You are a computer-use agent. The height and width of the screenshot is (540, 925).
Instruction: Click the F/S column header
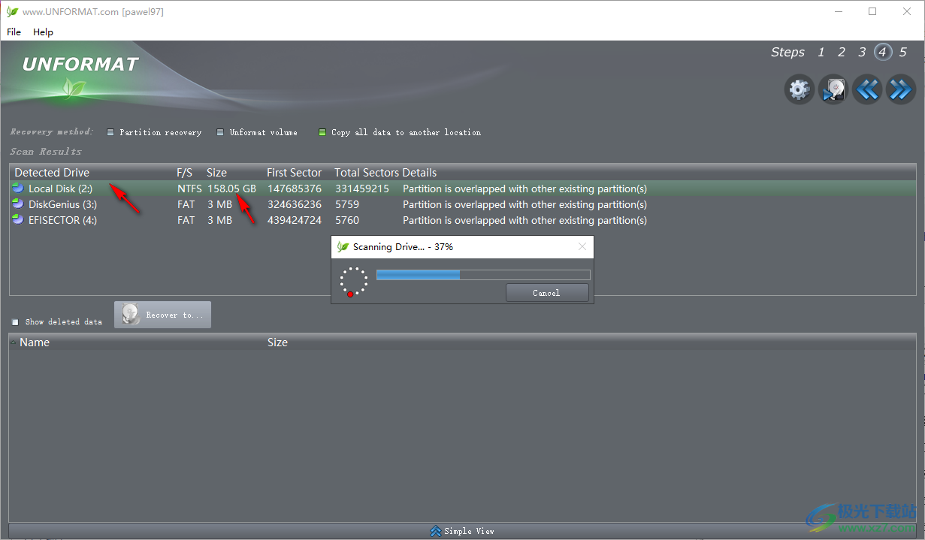pos(184,173)
